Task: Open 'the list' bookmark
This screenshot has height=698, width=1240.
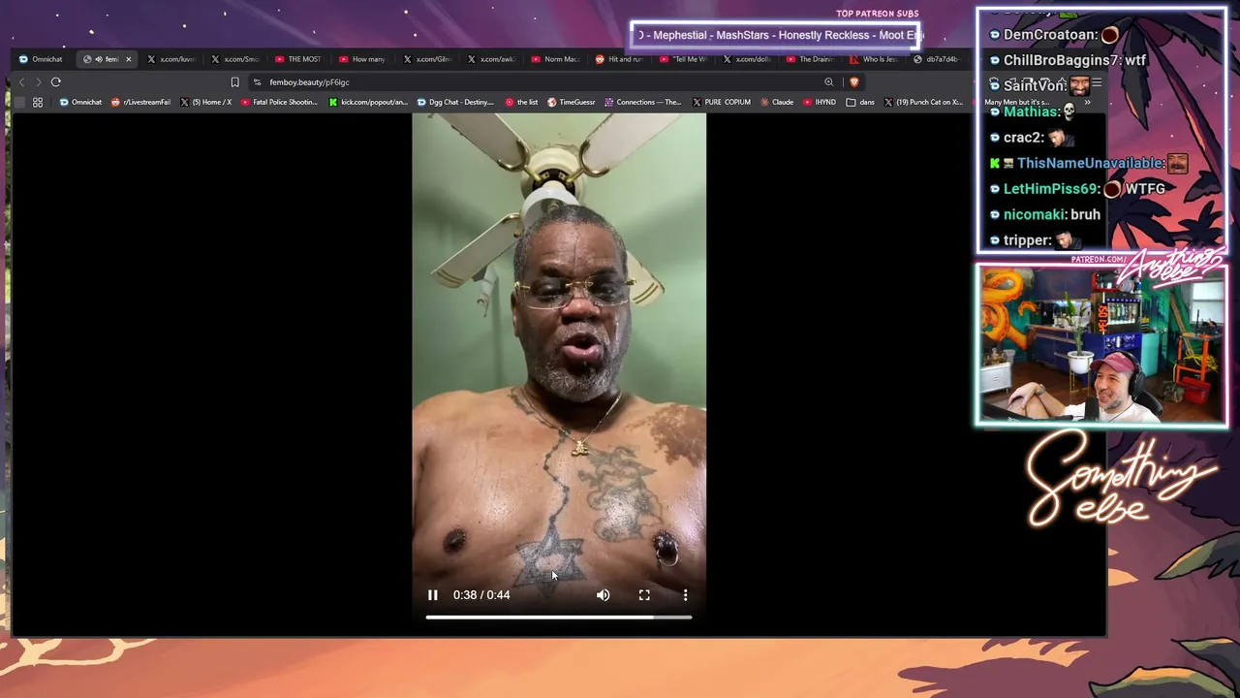Action: pyautogui.click(x=522, y=102)
